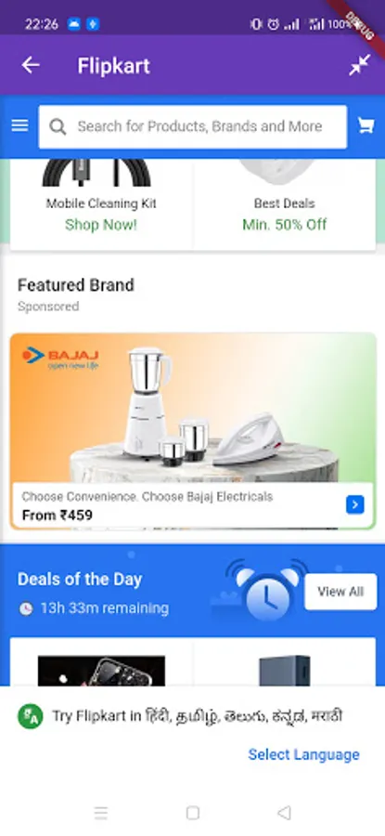Viewport: 385px width, 836px height.
Task: Open the shopping cart
Action: coord(366,125)
